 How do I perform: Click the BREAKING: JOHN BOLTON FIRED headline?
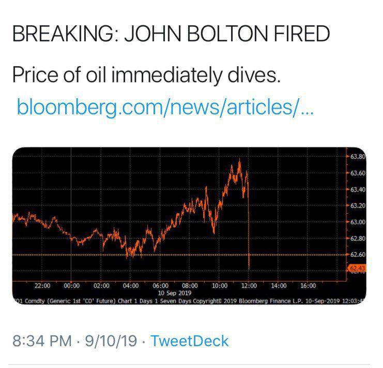coord(170,34)
